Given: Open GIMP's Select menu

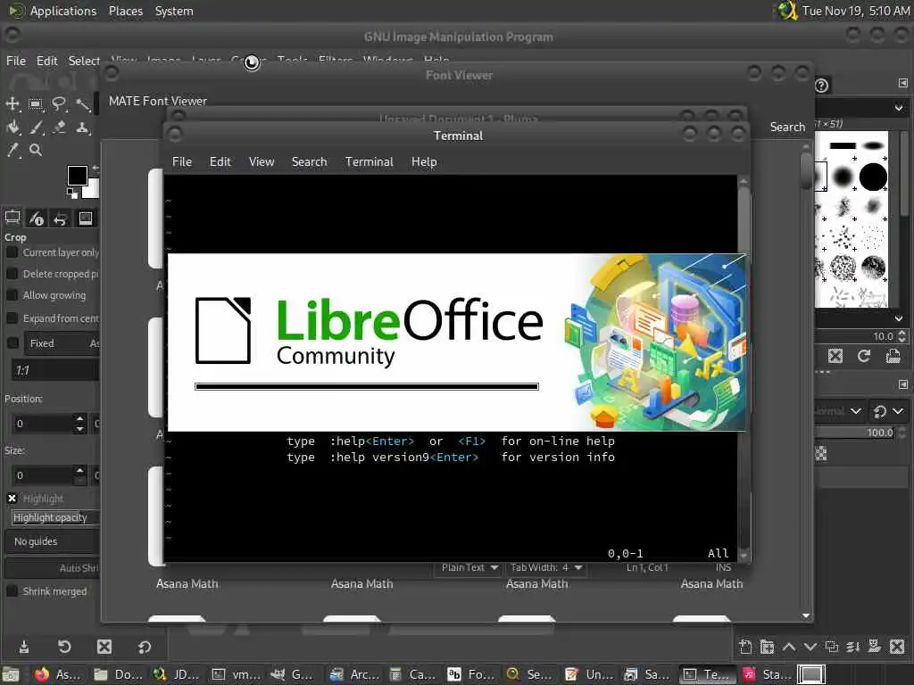Looking at the screenshot, I should click(84, 62).
